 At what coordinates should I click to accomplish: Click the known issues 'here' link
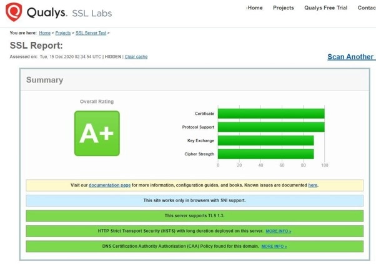312,185
